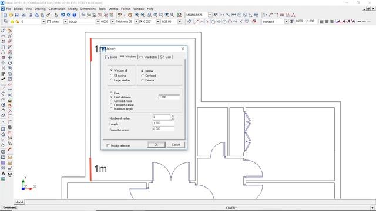Open the Dimensions menu
This screenshot has height=211, width=376.
coord(88,9)
